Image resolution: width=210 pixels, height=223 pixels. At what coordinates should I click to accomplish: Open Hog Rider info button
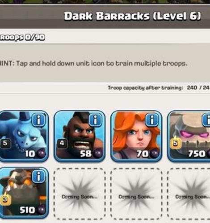[x=95, y=120]
